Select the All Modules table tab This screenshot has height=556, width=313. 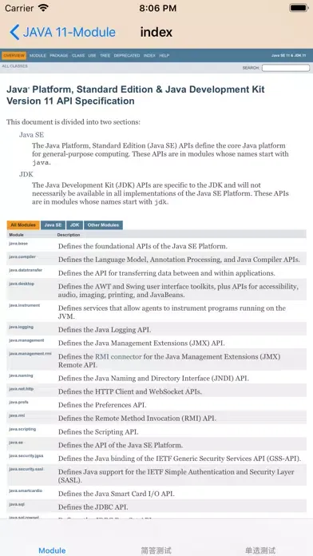(23, 225)
